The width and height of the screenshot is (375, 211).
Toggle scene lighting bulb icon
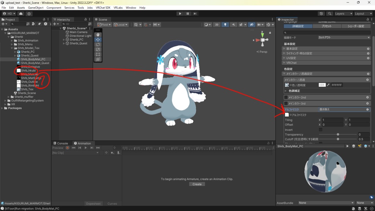pyautogui.click(x=225, y=25)
